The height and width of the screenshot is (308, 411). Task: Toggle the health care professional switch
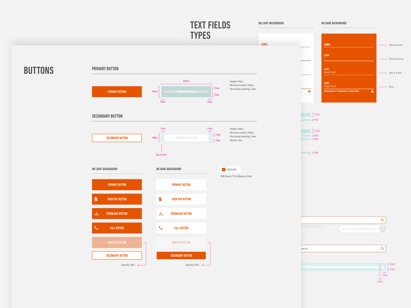(x=363, y=229)
